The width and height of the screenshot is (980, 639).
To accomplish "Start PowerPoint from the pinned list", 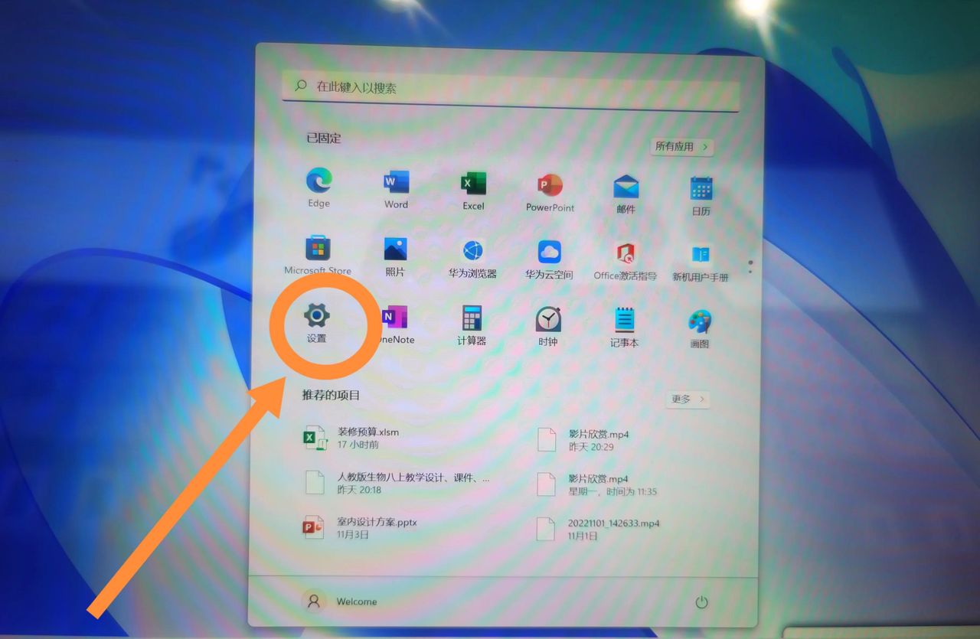I will tap(550, 192).
